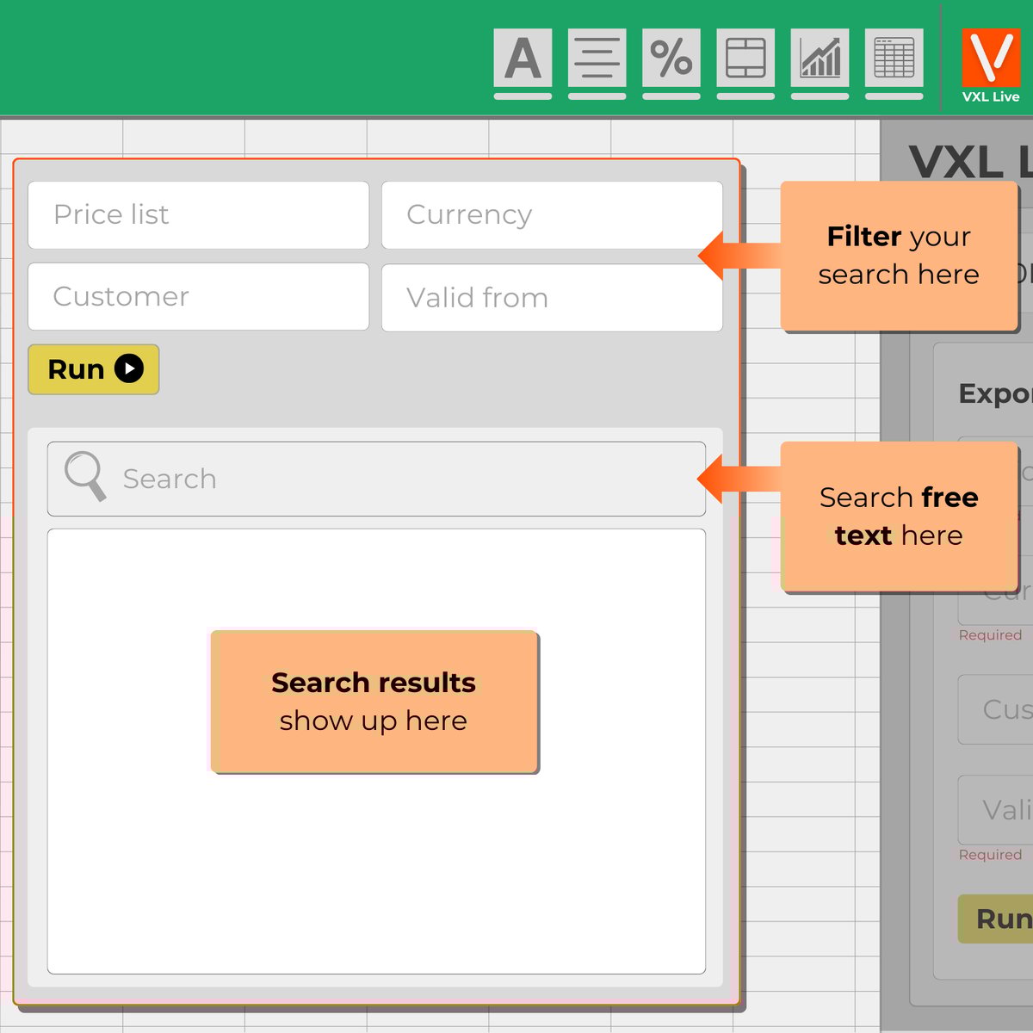Viewport: 1033px width, 1033px height.
Task: Click the Valid from field in the Export panel
Action: [1003, 810]
